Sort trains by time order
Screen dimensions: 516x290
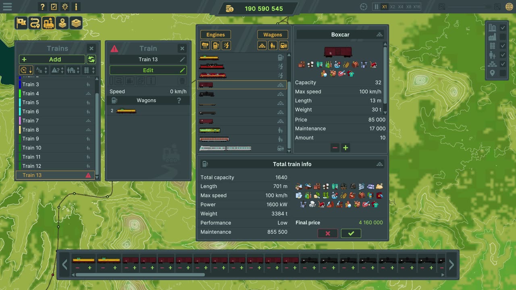[x=26, y=70]
